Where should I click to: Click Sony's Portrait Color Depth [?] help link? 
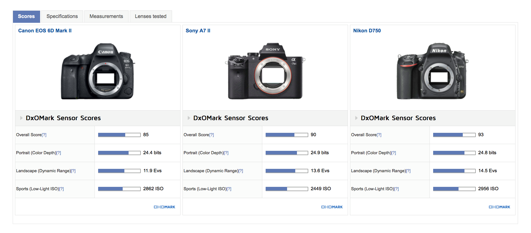pos(226,153)
